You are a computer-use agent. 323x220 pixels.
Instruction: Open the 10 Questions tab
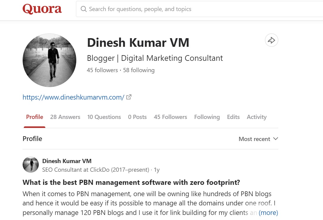coord(104,117)
